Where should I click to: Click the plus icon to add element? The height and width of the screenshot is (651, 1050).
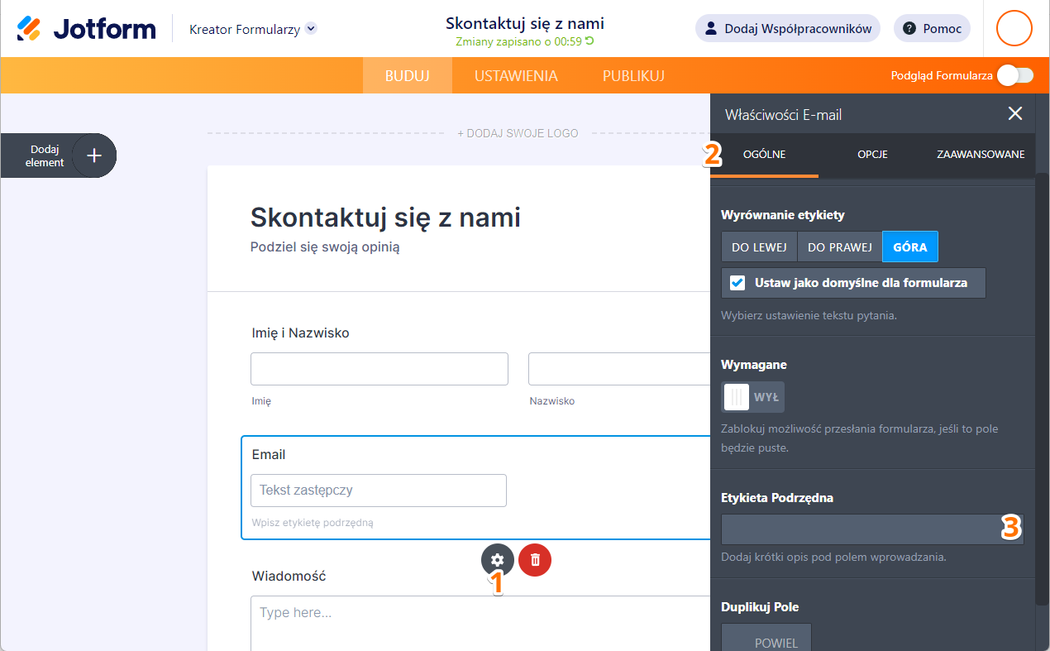pyautogui.click(x=94, y=156)
